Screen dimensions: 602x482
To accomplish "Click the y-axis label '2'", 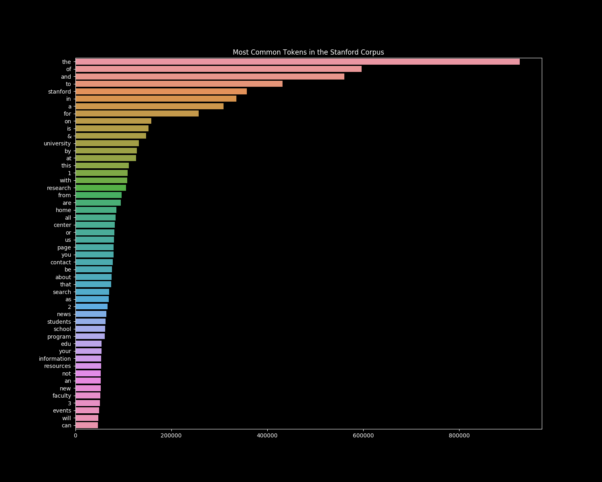I will (69, 307).
